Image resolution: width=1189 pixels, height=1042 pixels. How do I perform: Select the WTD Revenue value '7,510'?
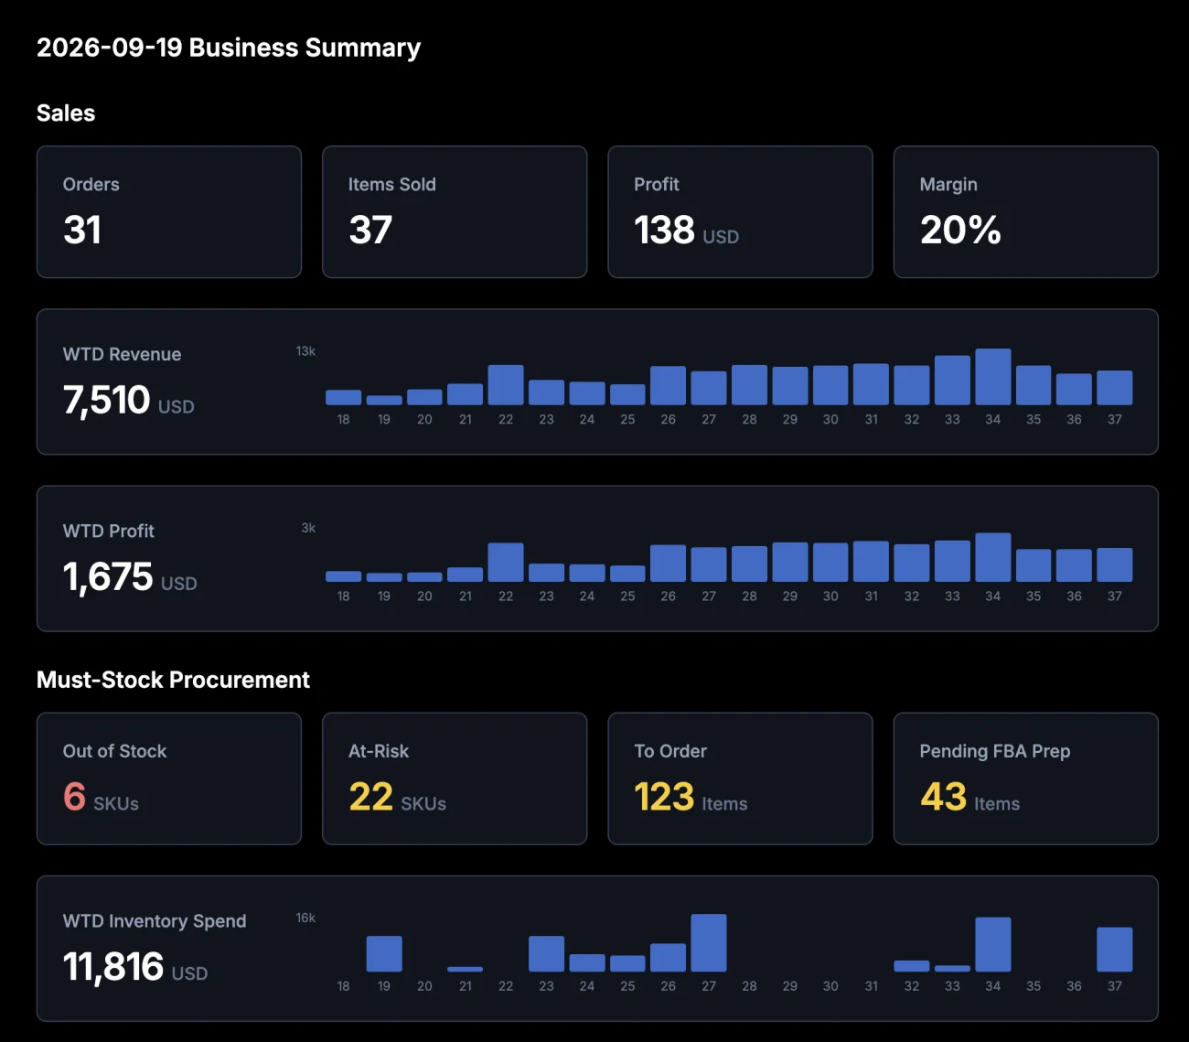pos(106,400)
